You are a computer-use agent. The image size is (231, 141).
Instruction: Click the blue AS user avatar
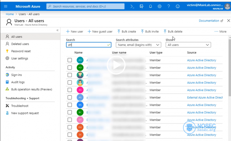click(80, 98)
